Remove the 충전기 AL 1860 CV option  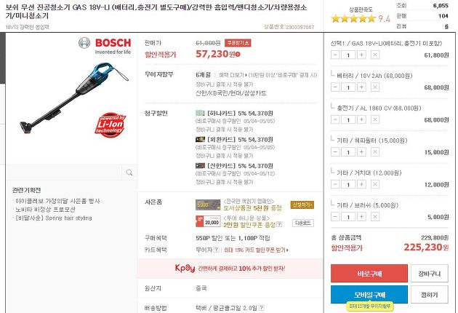pos(375,119)
